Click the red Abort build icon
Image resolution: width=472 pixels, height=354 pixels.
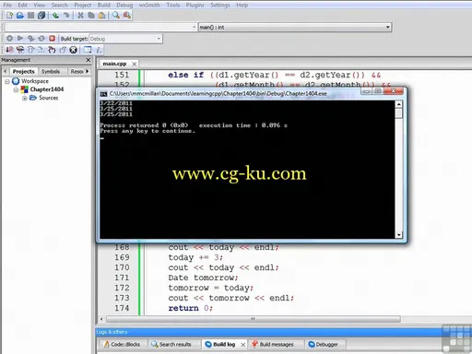tap(52, 39)
